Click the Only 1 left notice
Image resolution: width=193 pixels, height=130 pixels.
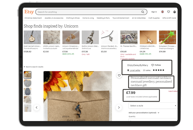[86, 54]
